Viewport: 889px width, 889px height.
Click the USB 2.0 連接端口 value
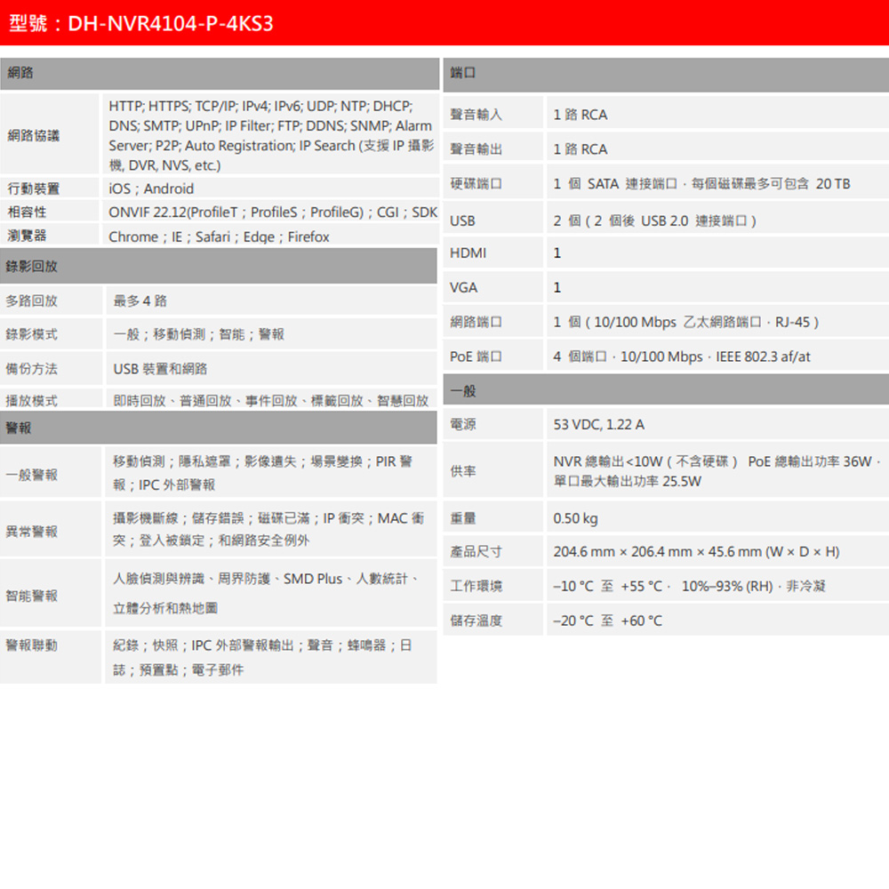pyautogui.click(x=655, y=220)
